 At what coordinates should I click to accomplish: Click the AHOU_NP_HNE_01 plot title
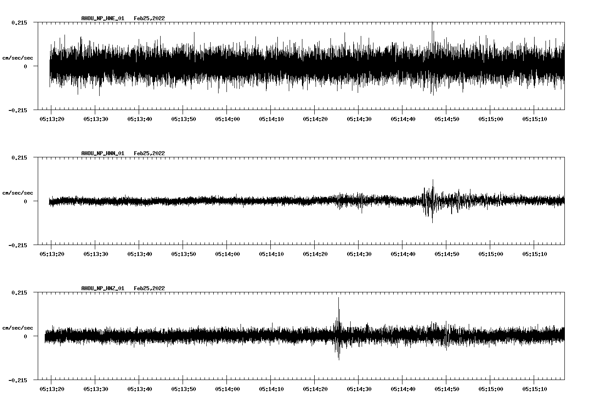point(103,18)
